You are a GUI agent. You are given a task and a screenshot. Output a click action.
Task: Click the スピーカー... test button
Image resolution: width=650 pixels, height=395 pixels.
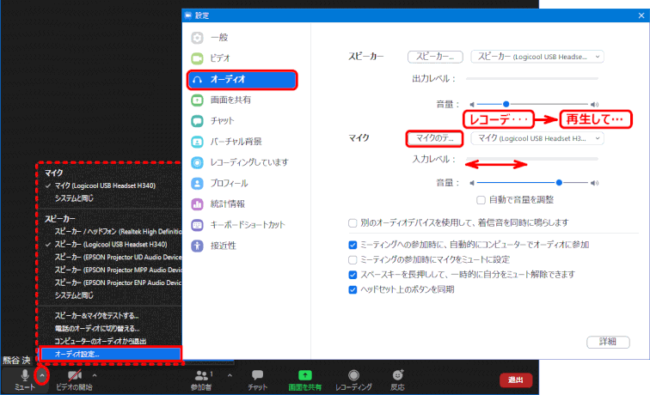pos(435,57)
